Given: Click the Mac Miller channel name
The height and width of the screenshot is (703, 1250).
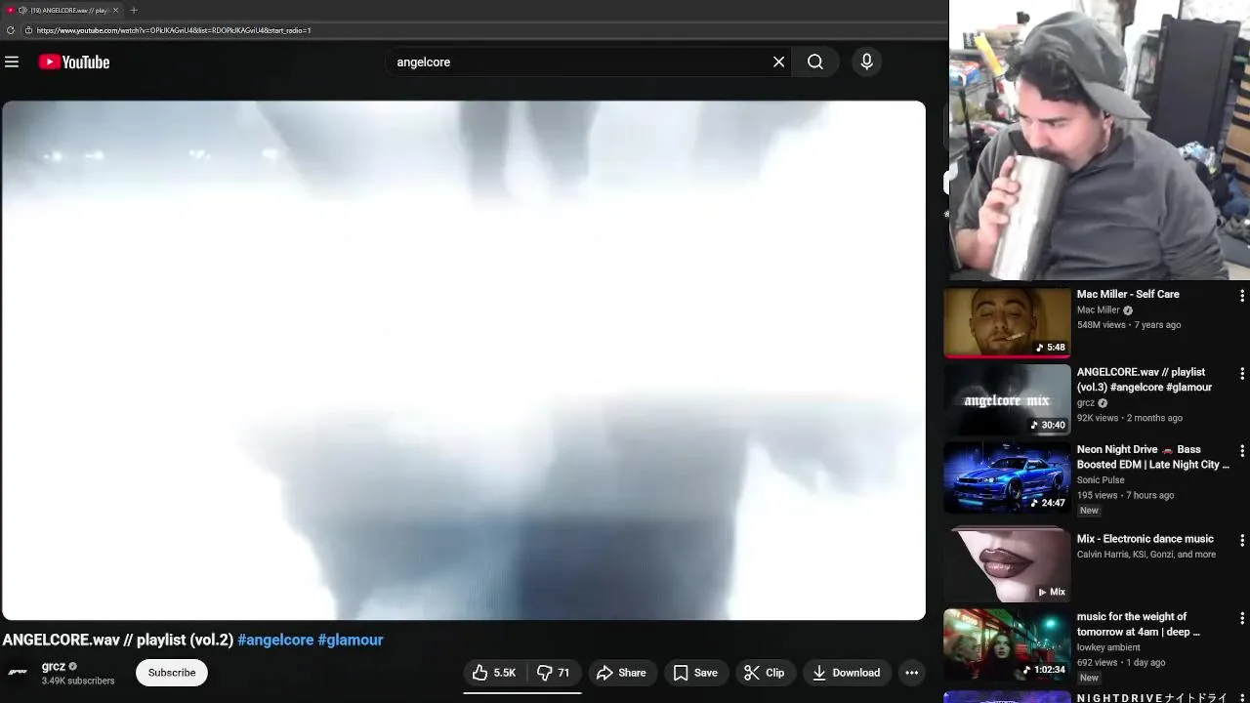Looking at the screenshot, I should click(1099, 310).
